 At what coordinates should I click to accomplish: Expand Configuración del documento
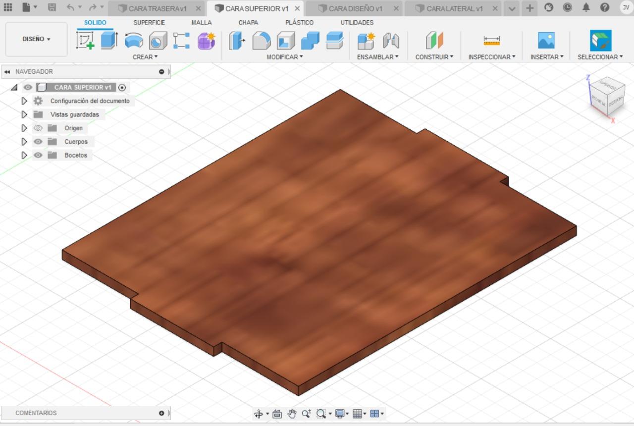pos(24,101)
